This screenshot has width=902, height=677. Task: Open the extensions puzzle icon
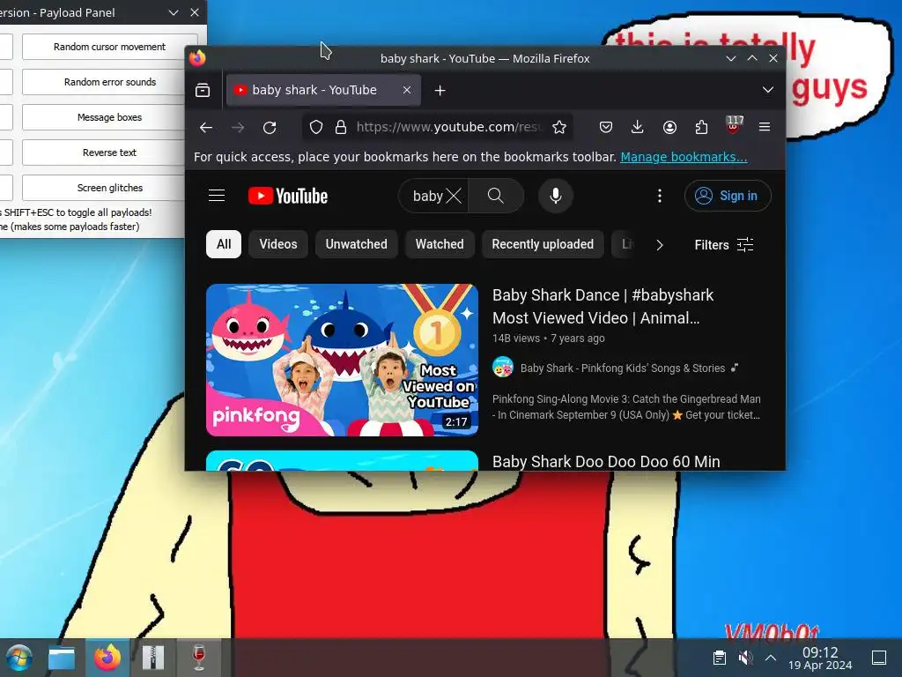[x=701, y=127]
